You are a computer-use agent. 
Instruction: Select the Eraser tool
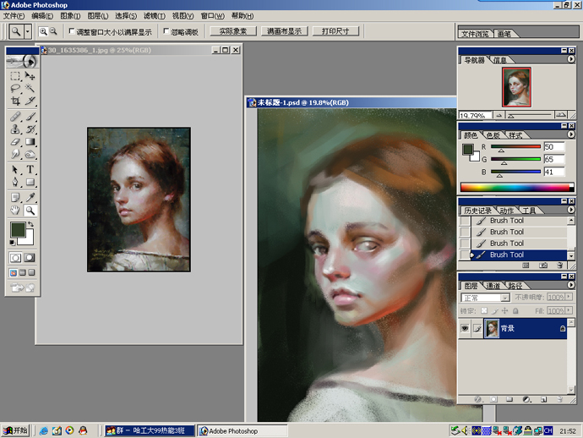(x=15, y=141)
